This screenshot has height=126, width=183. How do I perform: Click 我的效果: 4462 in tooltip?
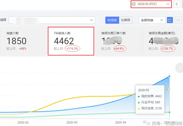pyautogui.click(x=151, y=96)
